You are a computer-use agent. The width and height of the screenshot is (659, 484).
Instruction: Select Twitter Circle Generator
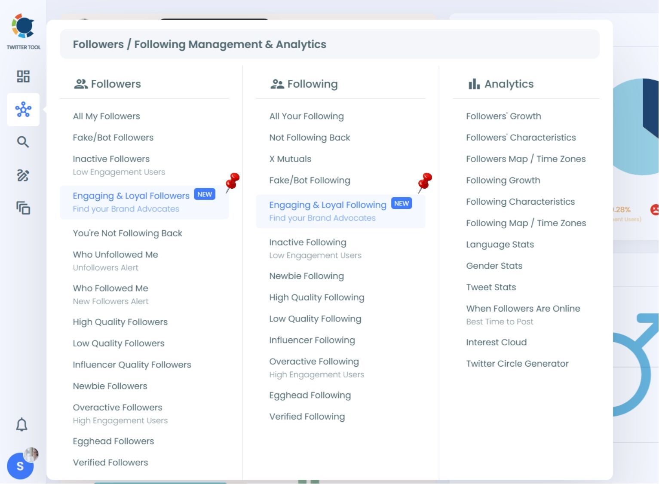[517, 364]
